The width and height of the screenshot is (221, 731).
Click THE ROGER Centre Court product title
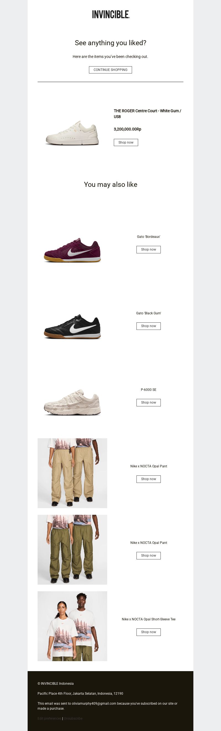(x=148, y=114)
